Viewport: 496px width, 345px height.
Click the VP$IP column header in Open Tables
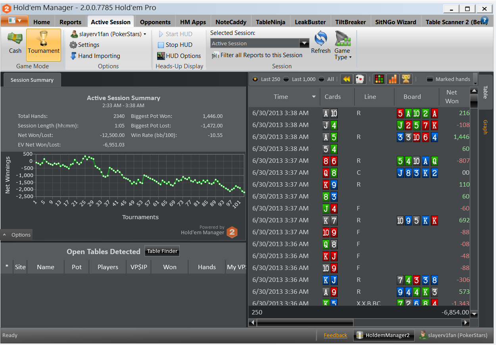pos(138,267)
